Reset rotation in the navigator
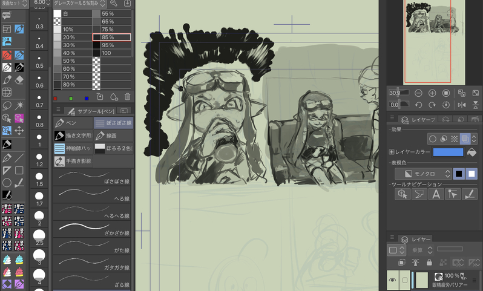483x291 pixels. 446,105
